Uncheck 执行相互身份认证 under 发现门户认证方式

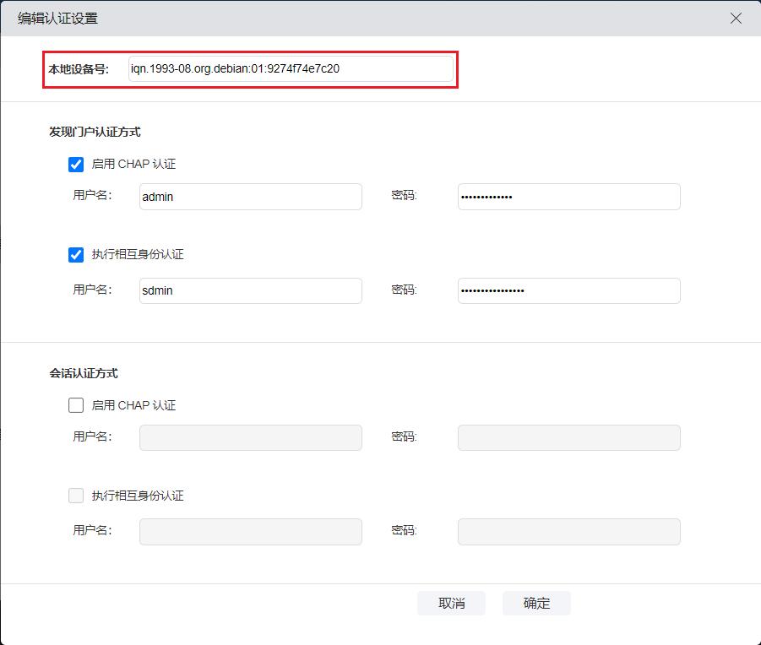[76, 254]
